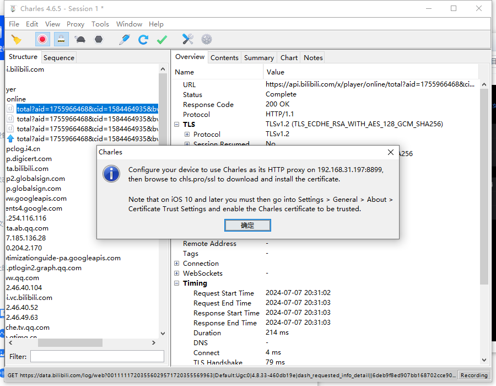Select the Overview tab
Screen dimensions: 496x386
pyautogui.click(x=190, y=57)
